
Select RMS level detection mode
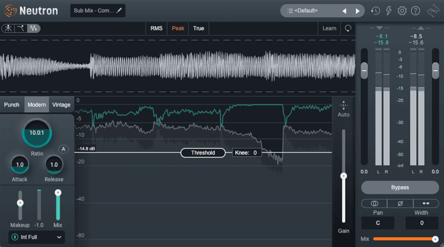pos(156,29)
